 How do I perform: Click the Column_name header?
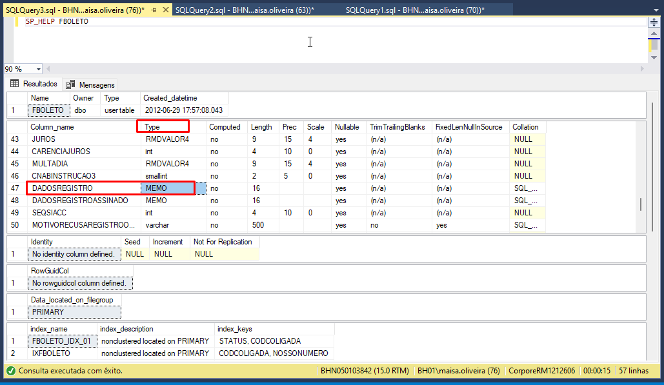tap(52, 127)
